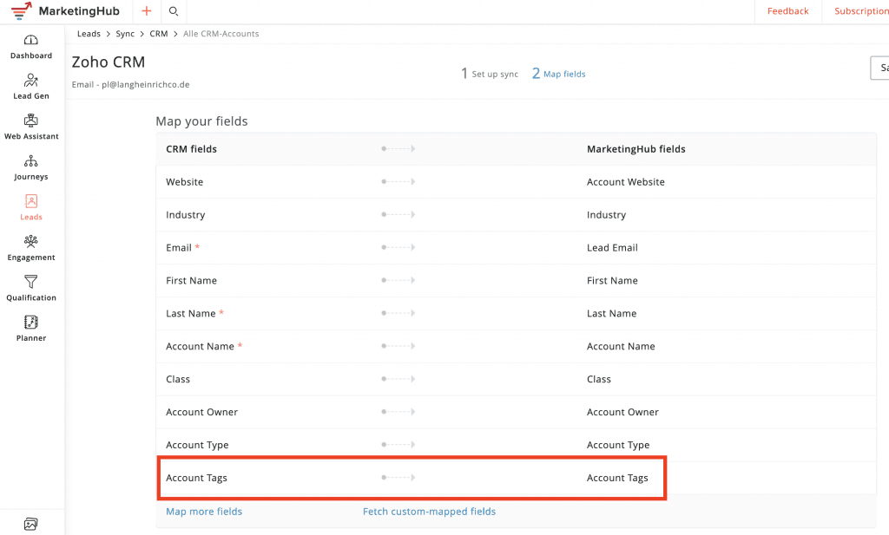Navigate to Sync in the breadcrumb
The width and height of the screenshot is (889, 535).
tap(125, 34)
